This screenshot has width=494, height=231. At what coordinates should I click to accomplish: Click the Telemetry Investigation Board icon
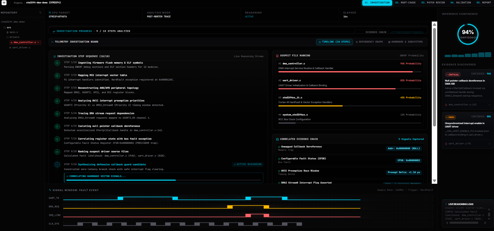pos(53,42)
